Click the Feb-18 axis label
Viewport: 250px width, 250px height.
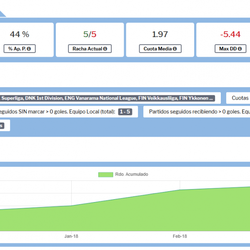pos(180,236)
